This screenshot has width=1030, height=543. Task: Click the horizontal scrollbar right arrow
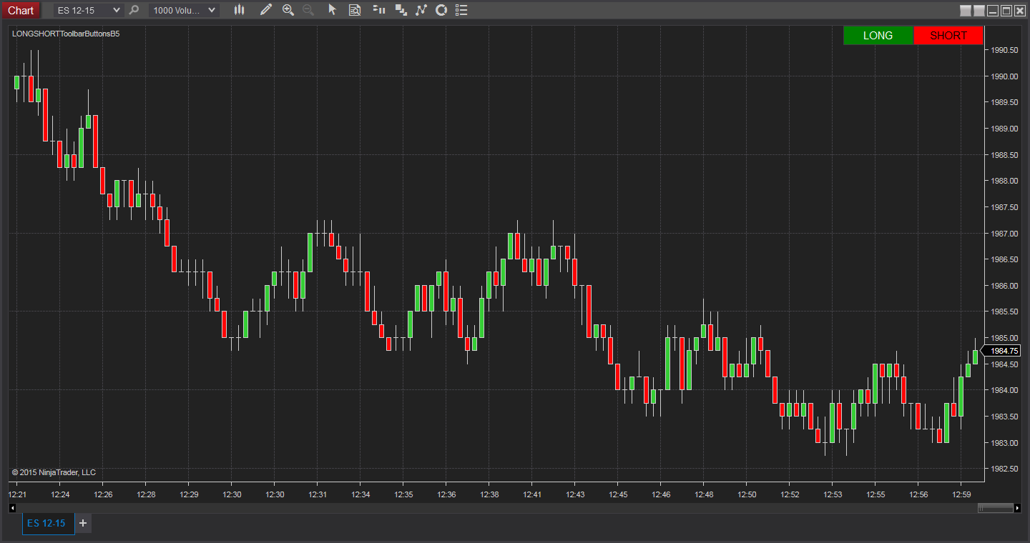coord(1019,508)
